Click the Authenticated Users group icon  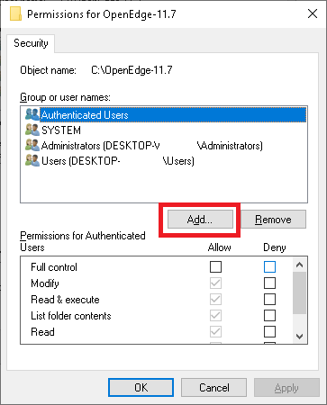pyautogui.click(x=32, y=114)
